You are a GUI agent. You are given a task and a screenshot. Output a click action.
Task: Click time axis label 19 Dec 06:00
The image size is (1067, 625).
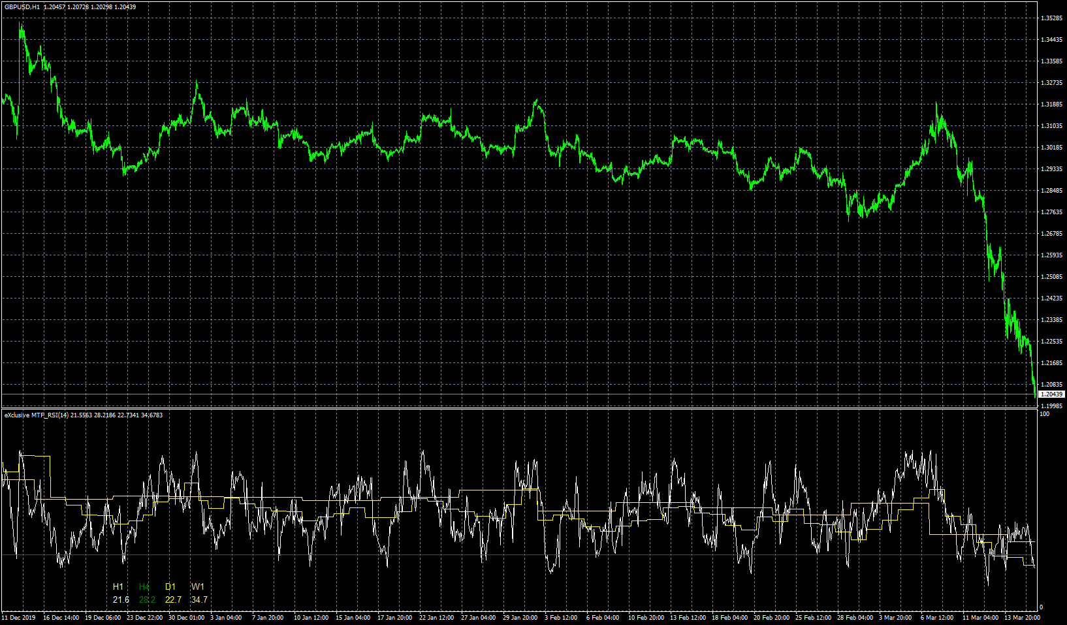(103, 617)
